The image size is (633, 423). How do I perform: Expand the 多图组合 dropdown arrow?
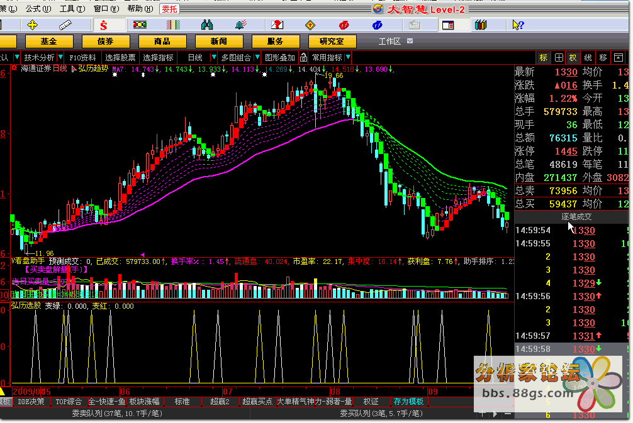point(257,57)
